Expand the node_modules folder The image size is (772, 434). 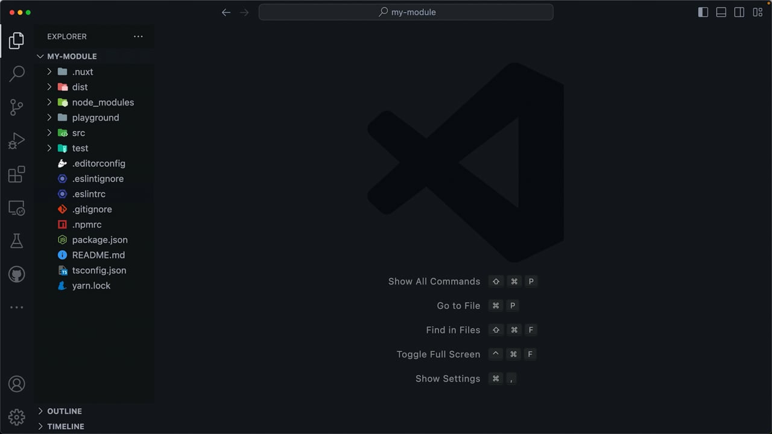point(94,102)
